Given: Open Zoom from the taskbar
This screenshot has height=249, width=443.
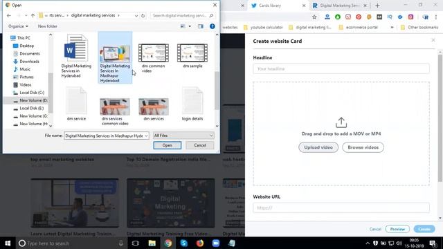Looking at the screenshot, I should pyautogui.click(x=216, y=243).
